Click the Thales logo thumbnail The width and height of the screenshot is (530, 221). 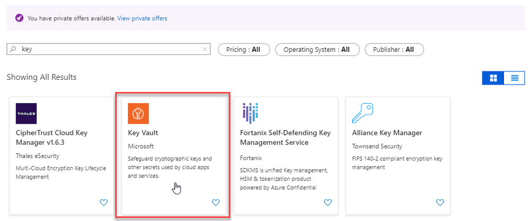(x=26, y=114)
